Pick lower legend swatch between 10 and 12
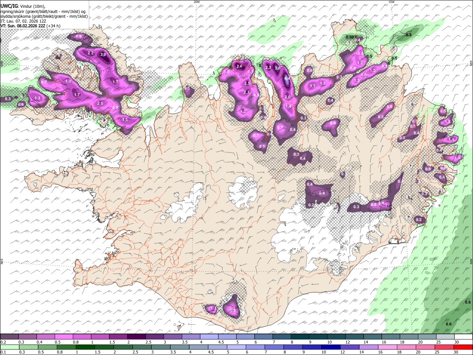 point(331,347)
